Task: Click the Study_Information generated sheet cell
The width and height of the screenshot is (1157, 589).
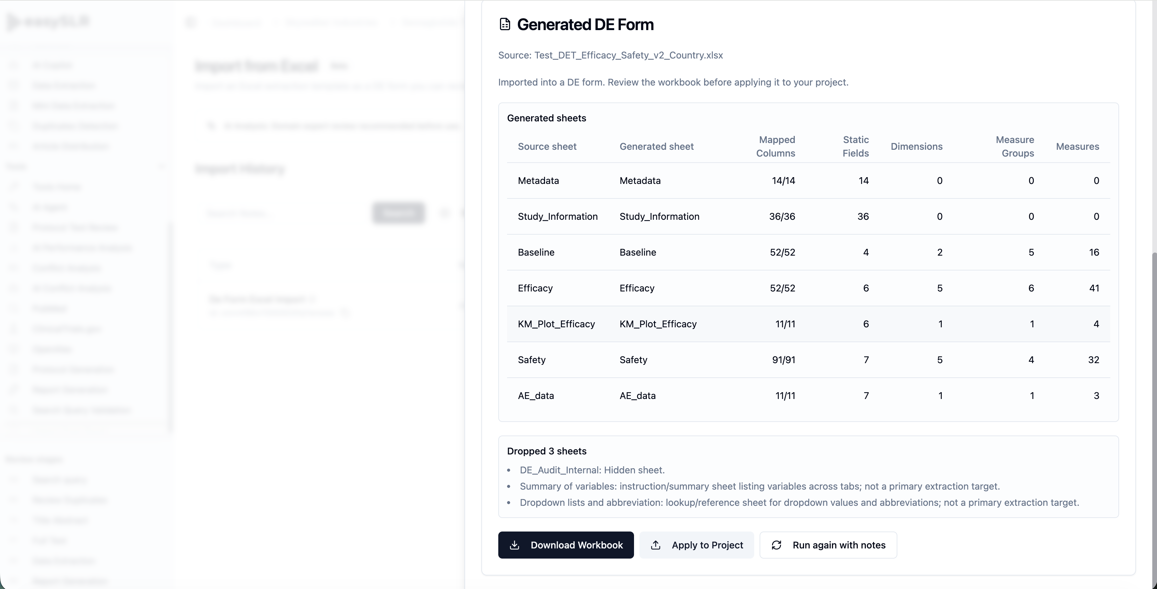Action: [659, 216]
